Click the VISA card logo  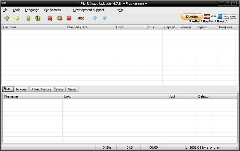point(213,16)
